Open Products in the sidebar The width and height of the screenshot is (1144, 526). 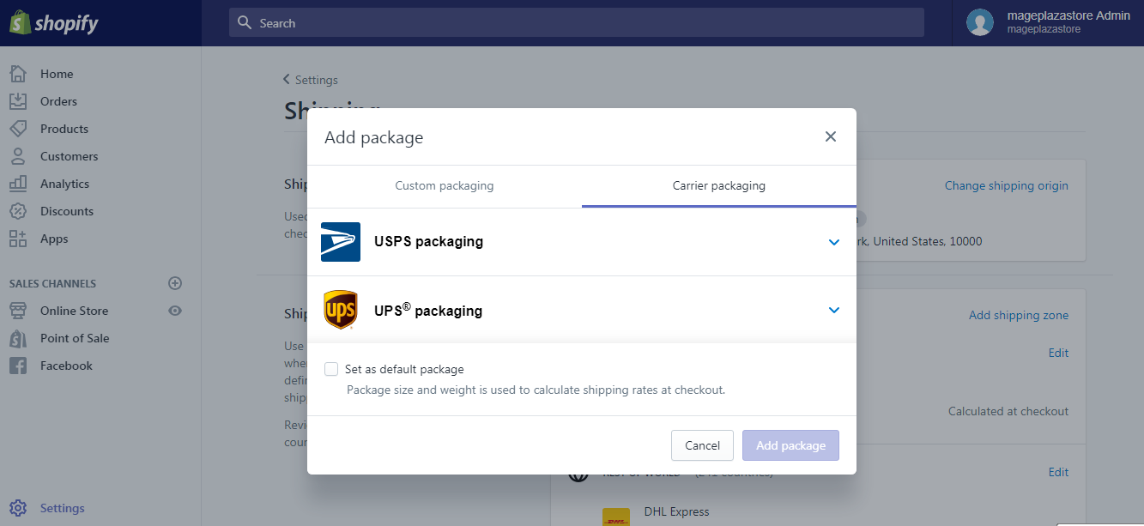point(64,129)
